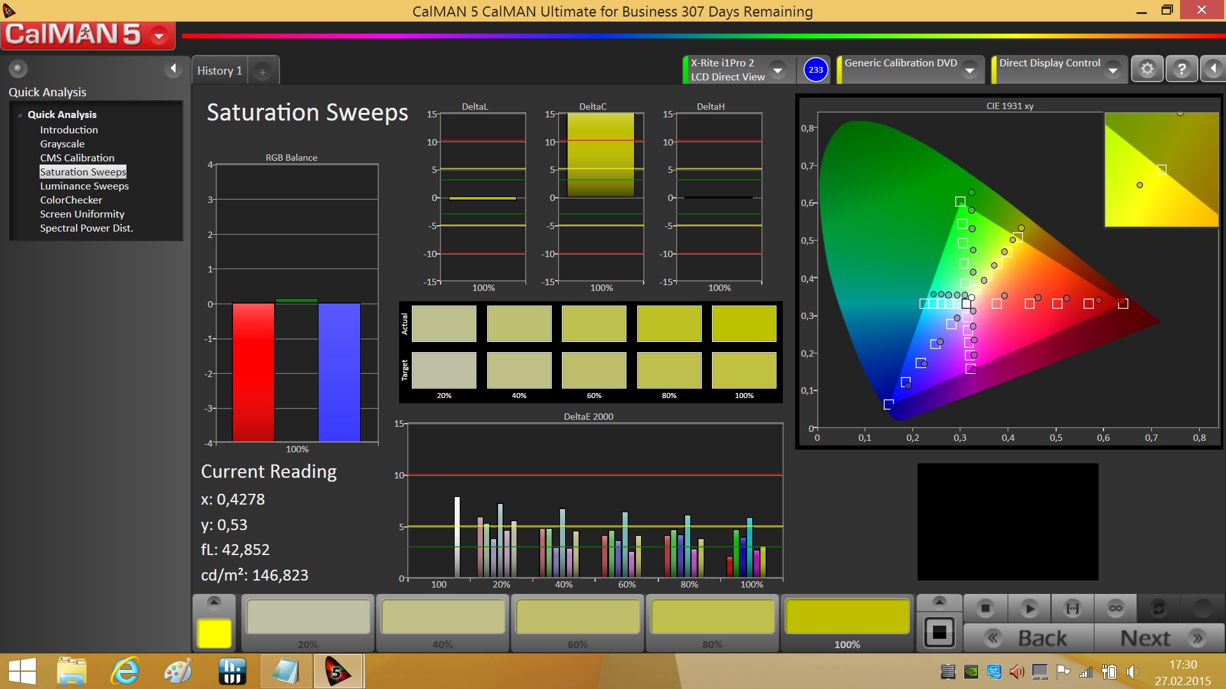Select the 60% saturation swatch button
This screenshot has width=1226, height=689.
point(577,623)
